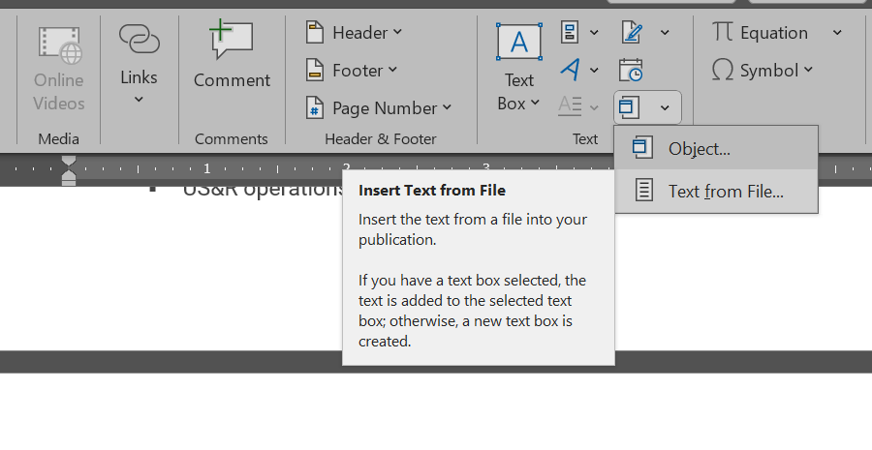Click the Drop Cap icon

coord(570,105)
